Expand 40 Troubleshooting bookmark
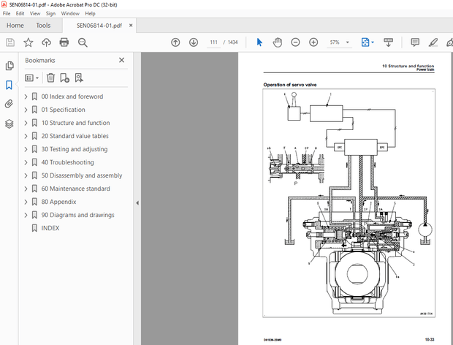This screenshot has width=453, height=345. click(x=26, y=162)
